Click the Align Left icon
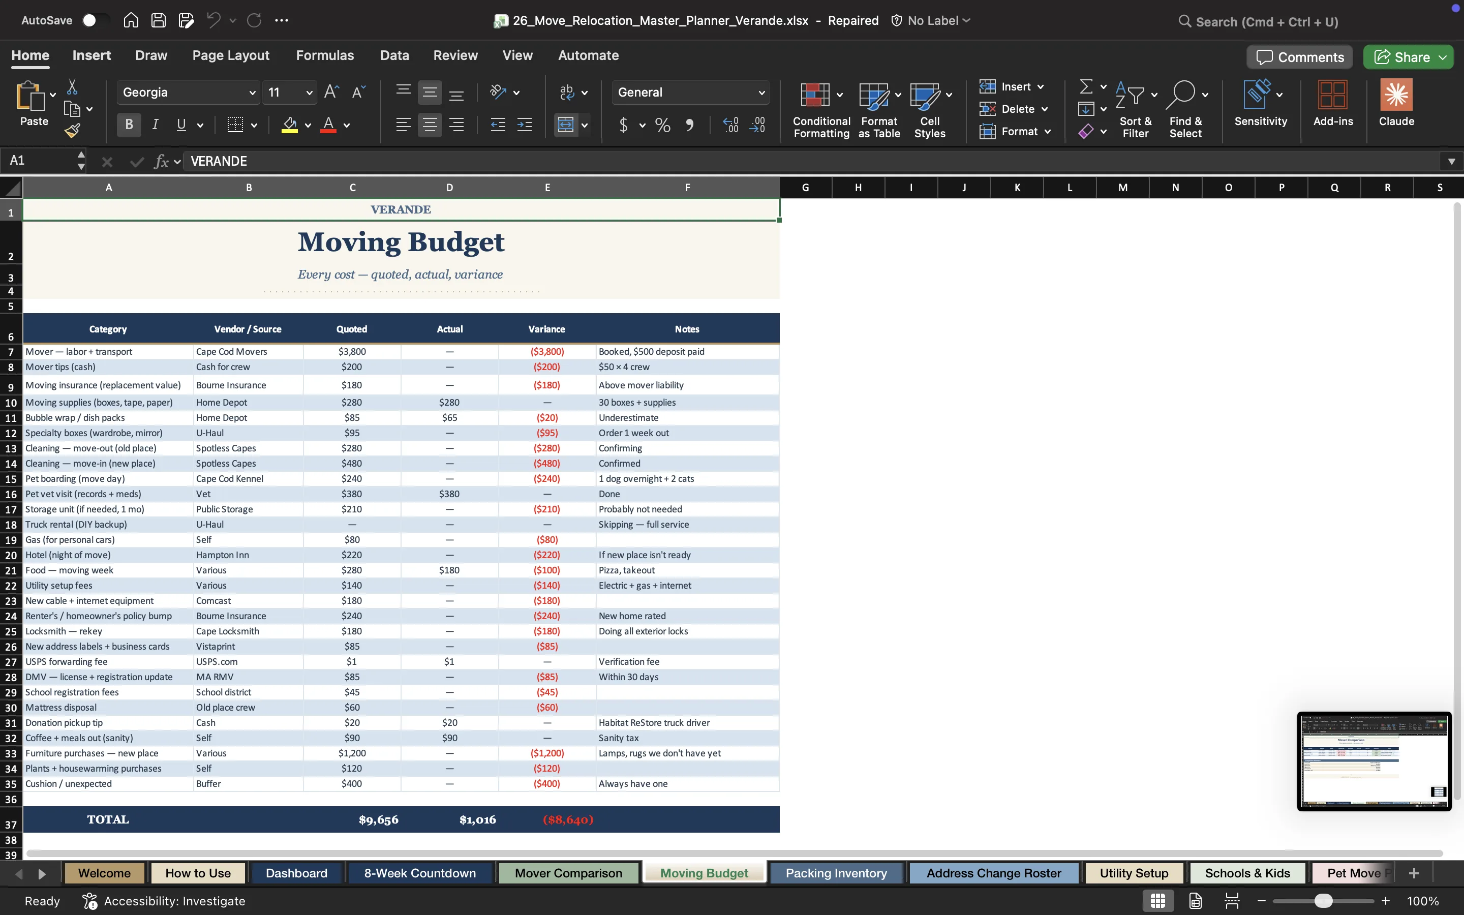Image resolution: width=1464 pixels, height=915 pixels. [x=403, y=125]
